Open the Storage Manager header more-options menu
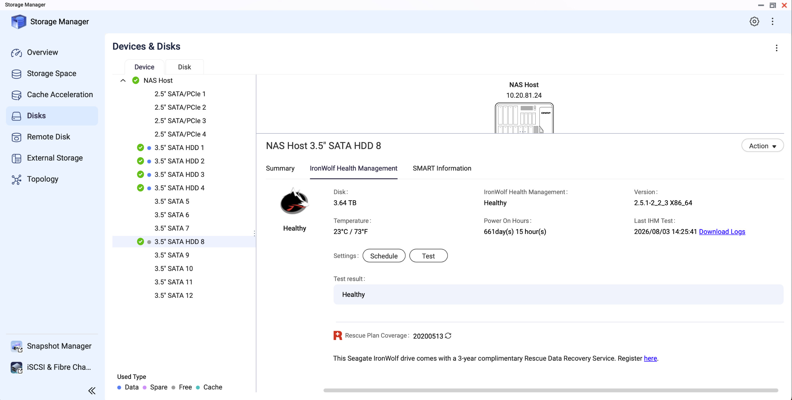 (772, 21)
